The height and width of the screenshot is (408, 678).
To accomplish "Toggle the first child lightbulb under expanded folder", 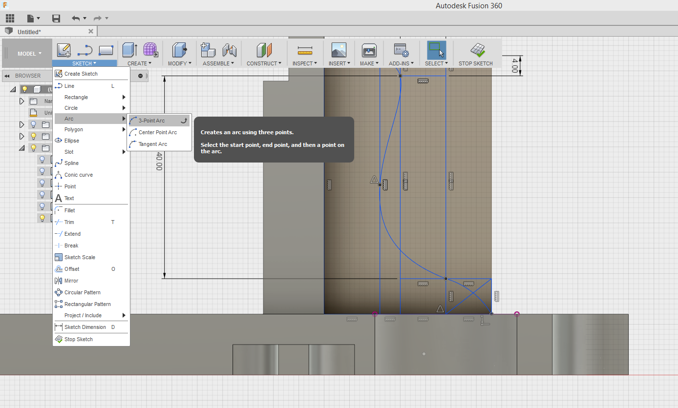I will click(x=42, y=160).
